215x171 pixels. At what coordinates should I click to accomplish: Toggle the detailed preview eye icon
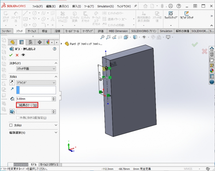click(23, 55)
